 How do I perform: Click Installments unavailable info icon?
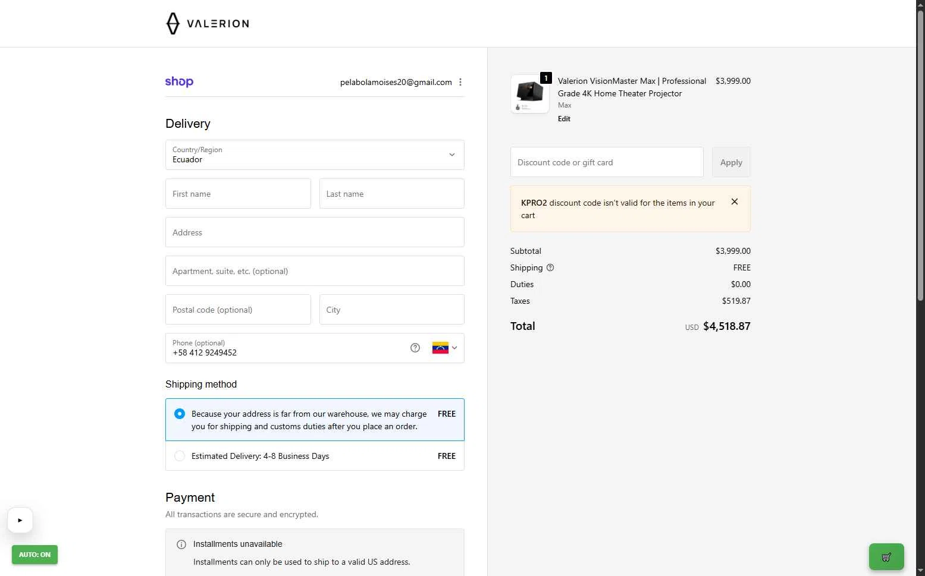(181, 544)
